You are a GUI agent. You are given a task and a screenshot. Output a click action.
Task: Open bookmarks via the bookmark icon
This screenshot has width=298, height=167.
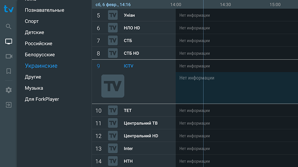[9, 71]
